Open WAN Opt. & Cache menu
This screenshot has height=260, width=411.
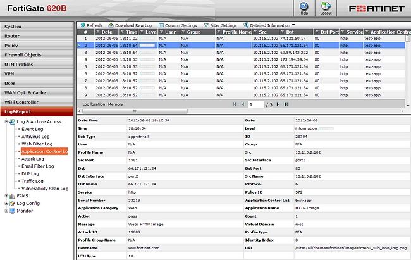(x=37, y=92)
